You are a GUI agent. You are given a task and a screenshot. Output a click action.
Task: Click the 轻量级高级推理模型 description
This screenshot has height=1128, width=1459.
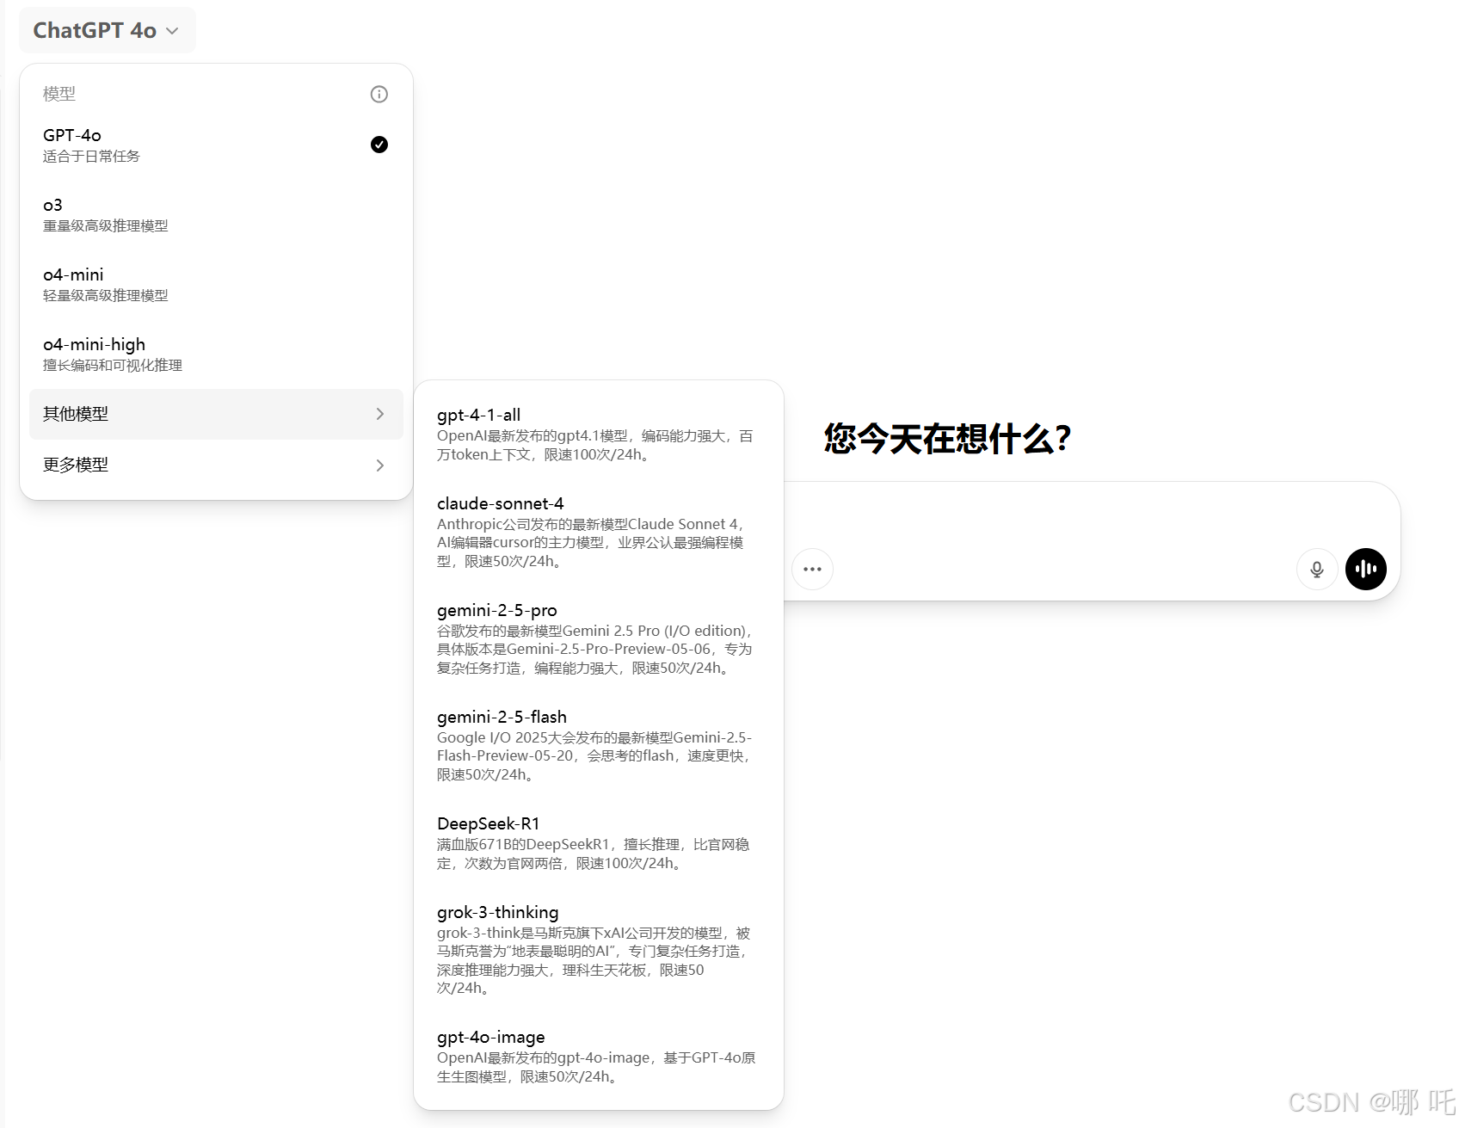106,296
